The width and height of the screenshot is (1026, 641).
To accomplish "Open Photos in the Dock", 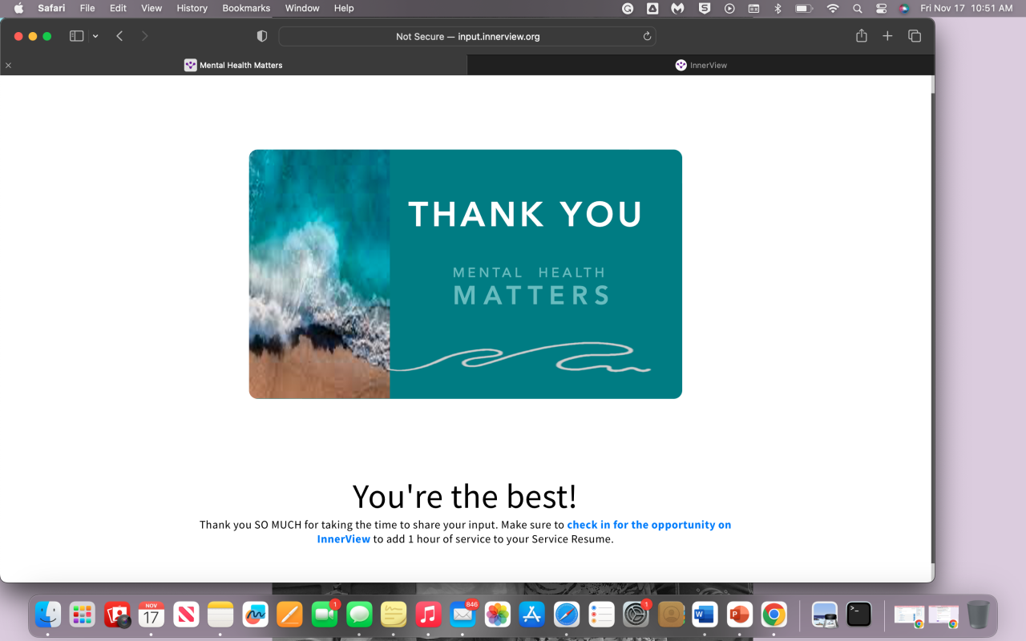I will click(x=497, y=615).
